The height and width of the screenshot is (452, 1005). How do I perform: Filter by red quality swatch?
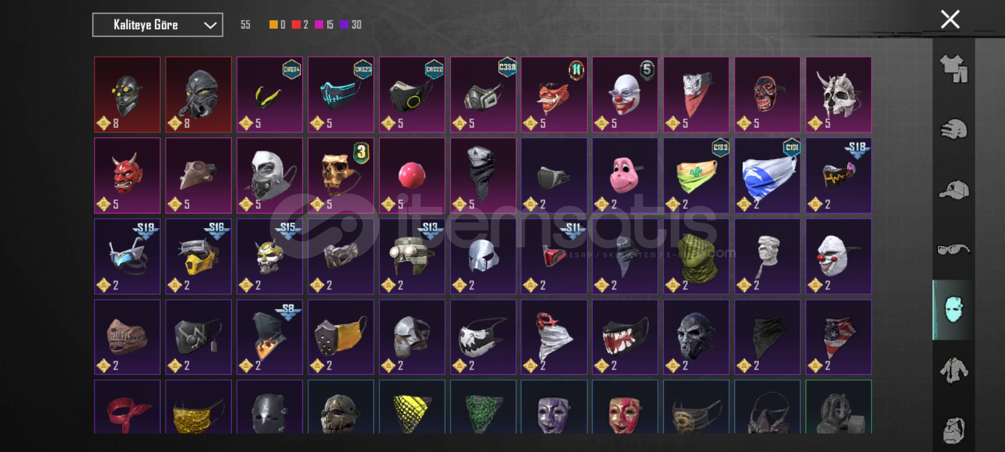[x=296, y=25]
